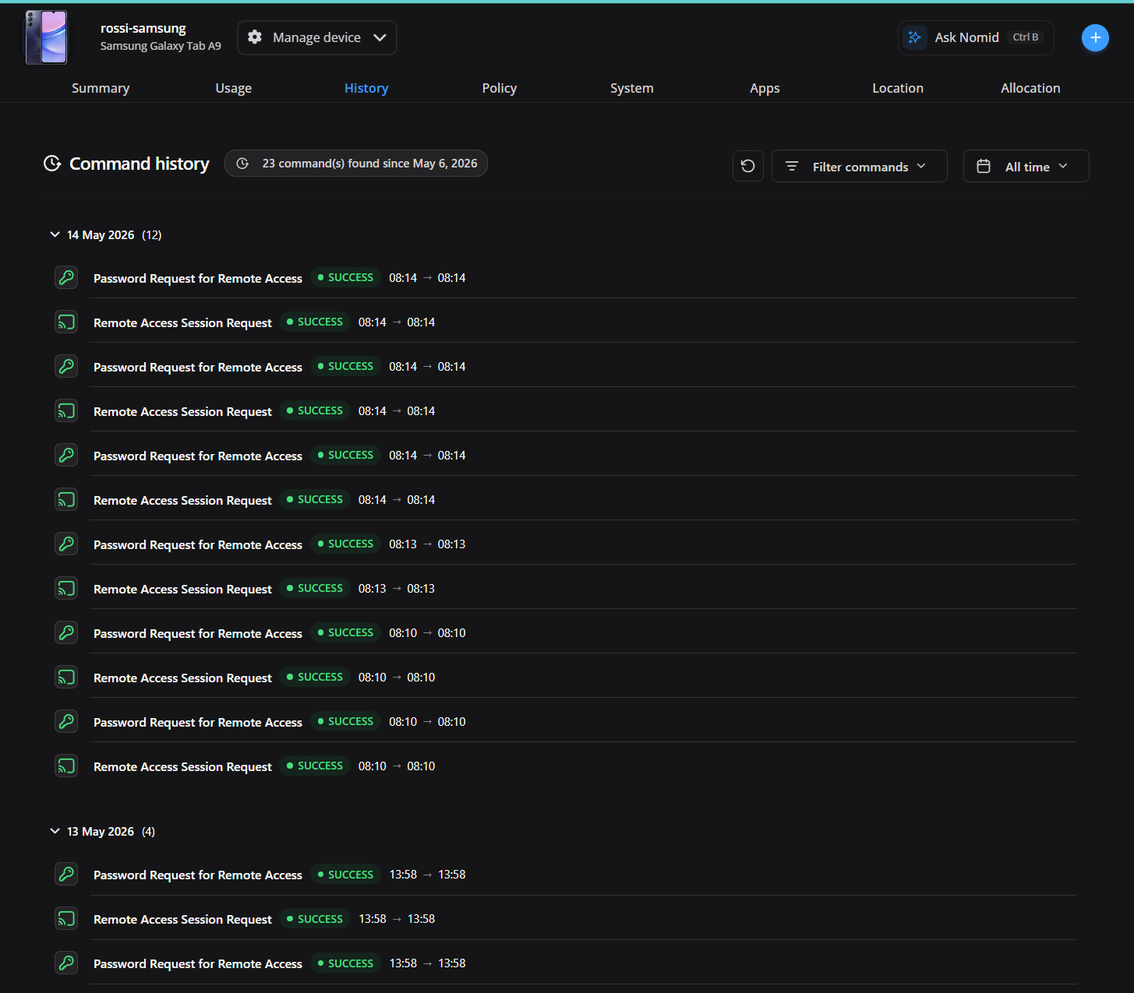Open the Allocation tab
1134x993 pixels.
(x=1030, y=88)
